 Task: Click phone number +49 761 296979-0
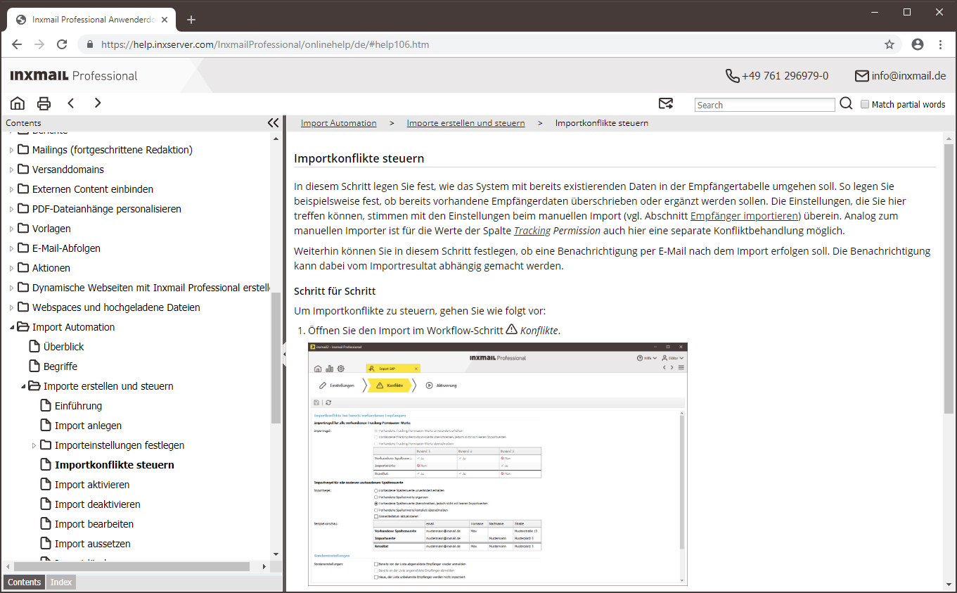pyautogui.click(x=785, y=76)
